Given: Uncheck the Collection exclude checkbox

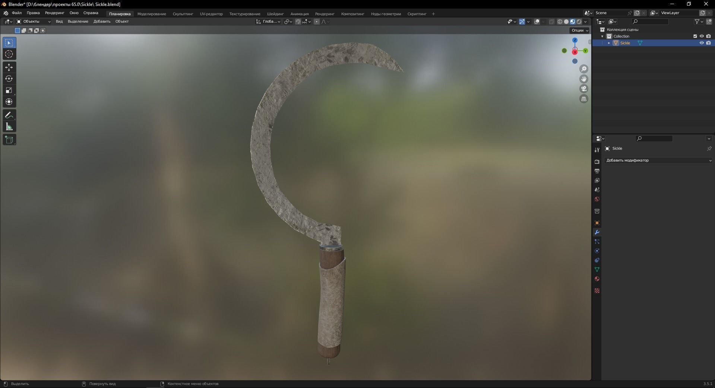Looking at the screenshot, I should click(x=695, y=36).
